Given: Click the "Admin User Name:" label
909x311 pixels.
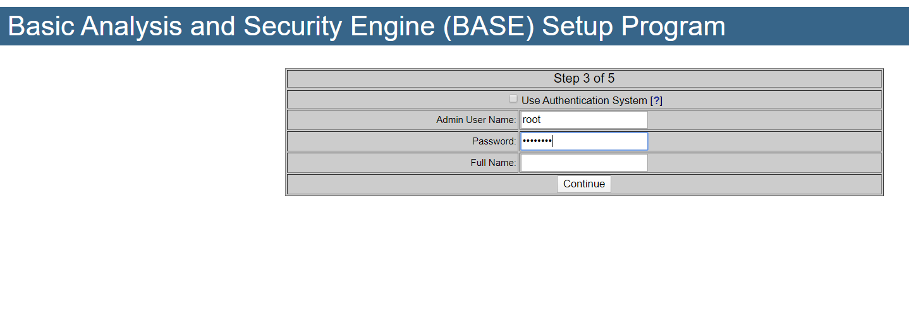Looking at the screenshot, I should 476,120.
